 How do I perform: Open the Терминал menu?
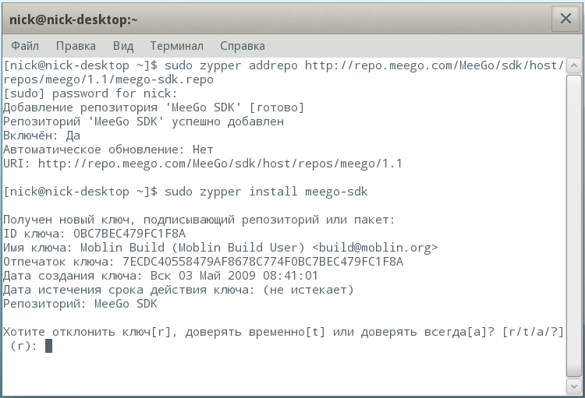pyautogui.click(x=176, y=46)
